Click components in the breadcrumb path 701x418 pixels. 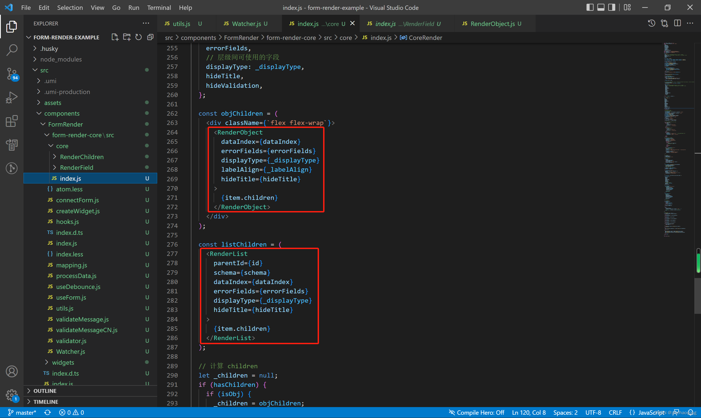click(x=198, y=38)
